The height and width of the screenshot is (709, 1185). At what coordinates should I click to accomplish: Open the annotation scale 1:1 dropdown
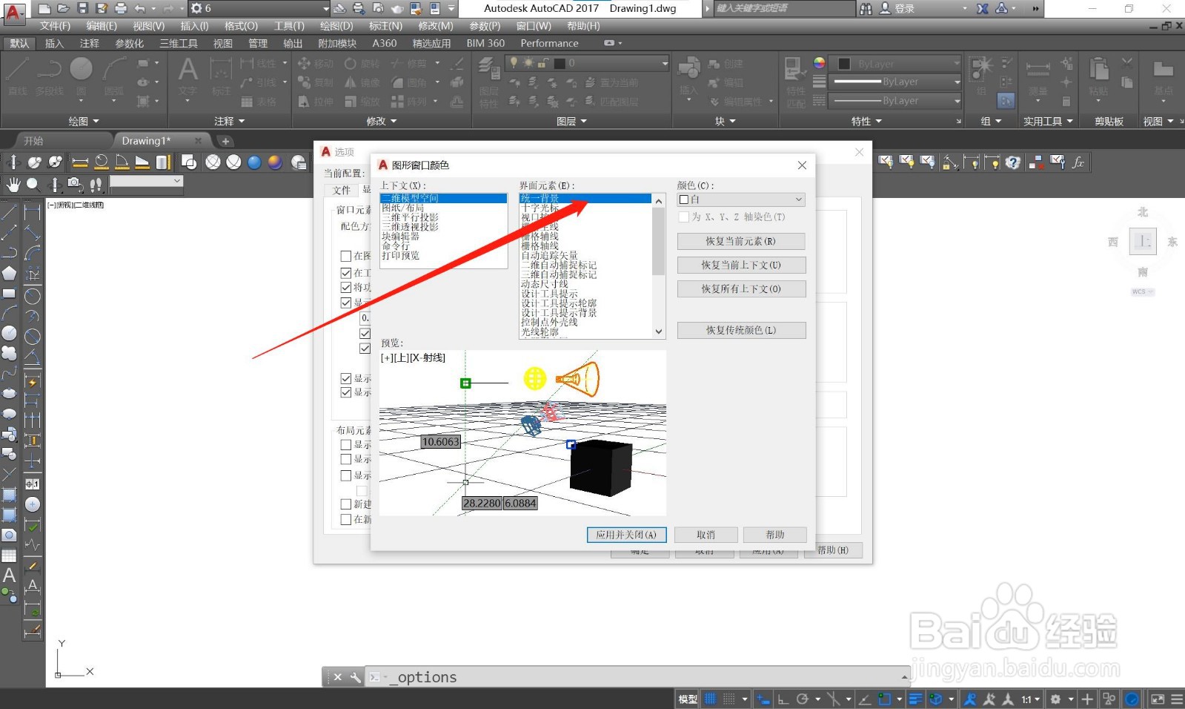(1031, 699)
